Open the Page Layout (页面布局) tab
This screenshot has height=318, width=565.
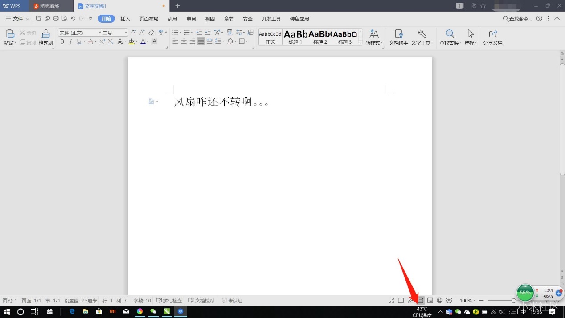click(149, 19)
